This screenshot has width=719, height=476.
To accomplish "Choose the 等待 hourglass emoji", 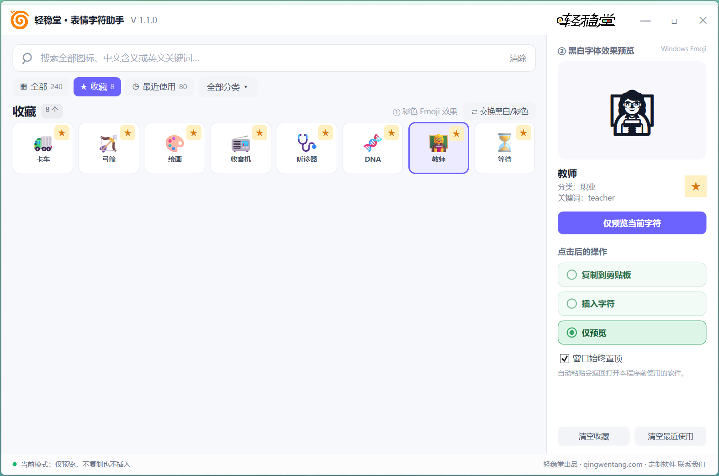I will (x=505, y=148).
